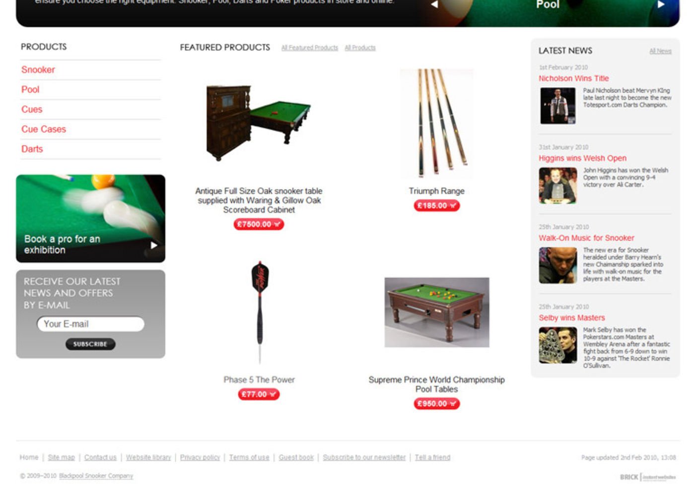Open the All Featured Products link
Image resolution: width=695 pixels, height=496 pixels.
(310, 48)
